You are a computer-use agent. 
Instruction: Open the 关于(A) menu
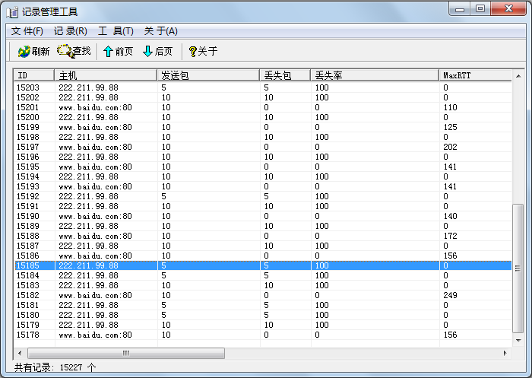coord(160,31)
